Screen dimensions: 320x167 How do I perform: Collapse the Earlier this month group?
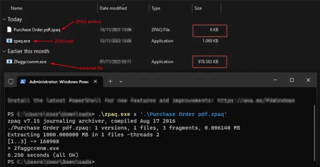point(4,51)
